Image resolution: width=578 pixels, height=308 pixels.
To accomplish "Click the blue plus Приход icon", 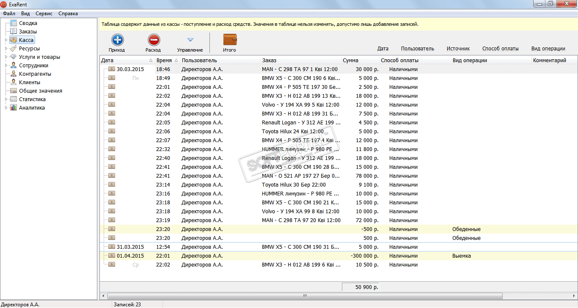I will [117, 40].
